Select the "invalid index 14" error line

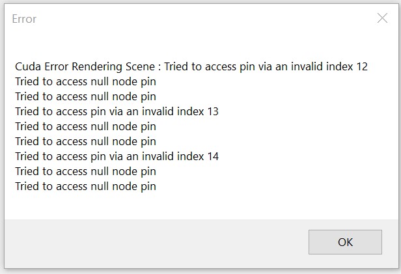point(117,156)
